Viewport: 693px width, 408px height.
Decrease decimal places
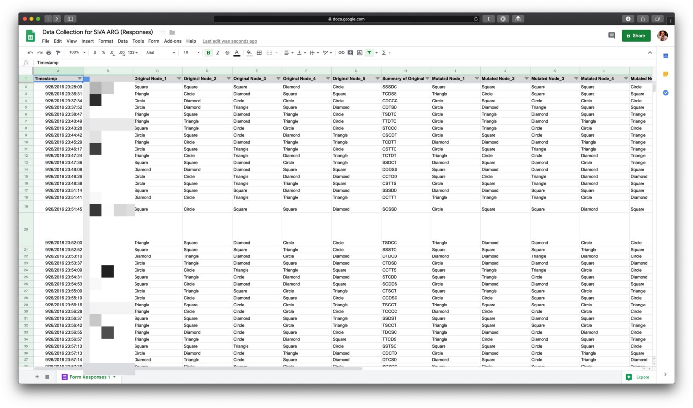pyautogui.click(x=112, y=52)
